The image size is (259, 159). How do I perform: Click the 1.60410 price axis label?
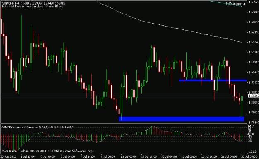(254, 72)
